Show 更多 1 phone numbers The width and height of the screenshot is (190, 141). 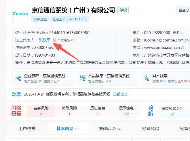[x=177, y=33]
